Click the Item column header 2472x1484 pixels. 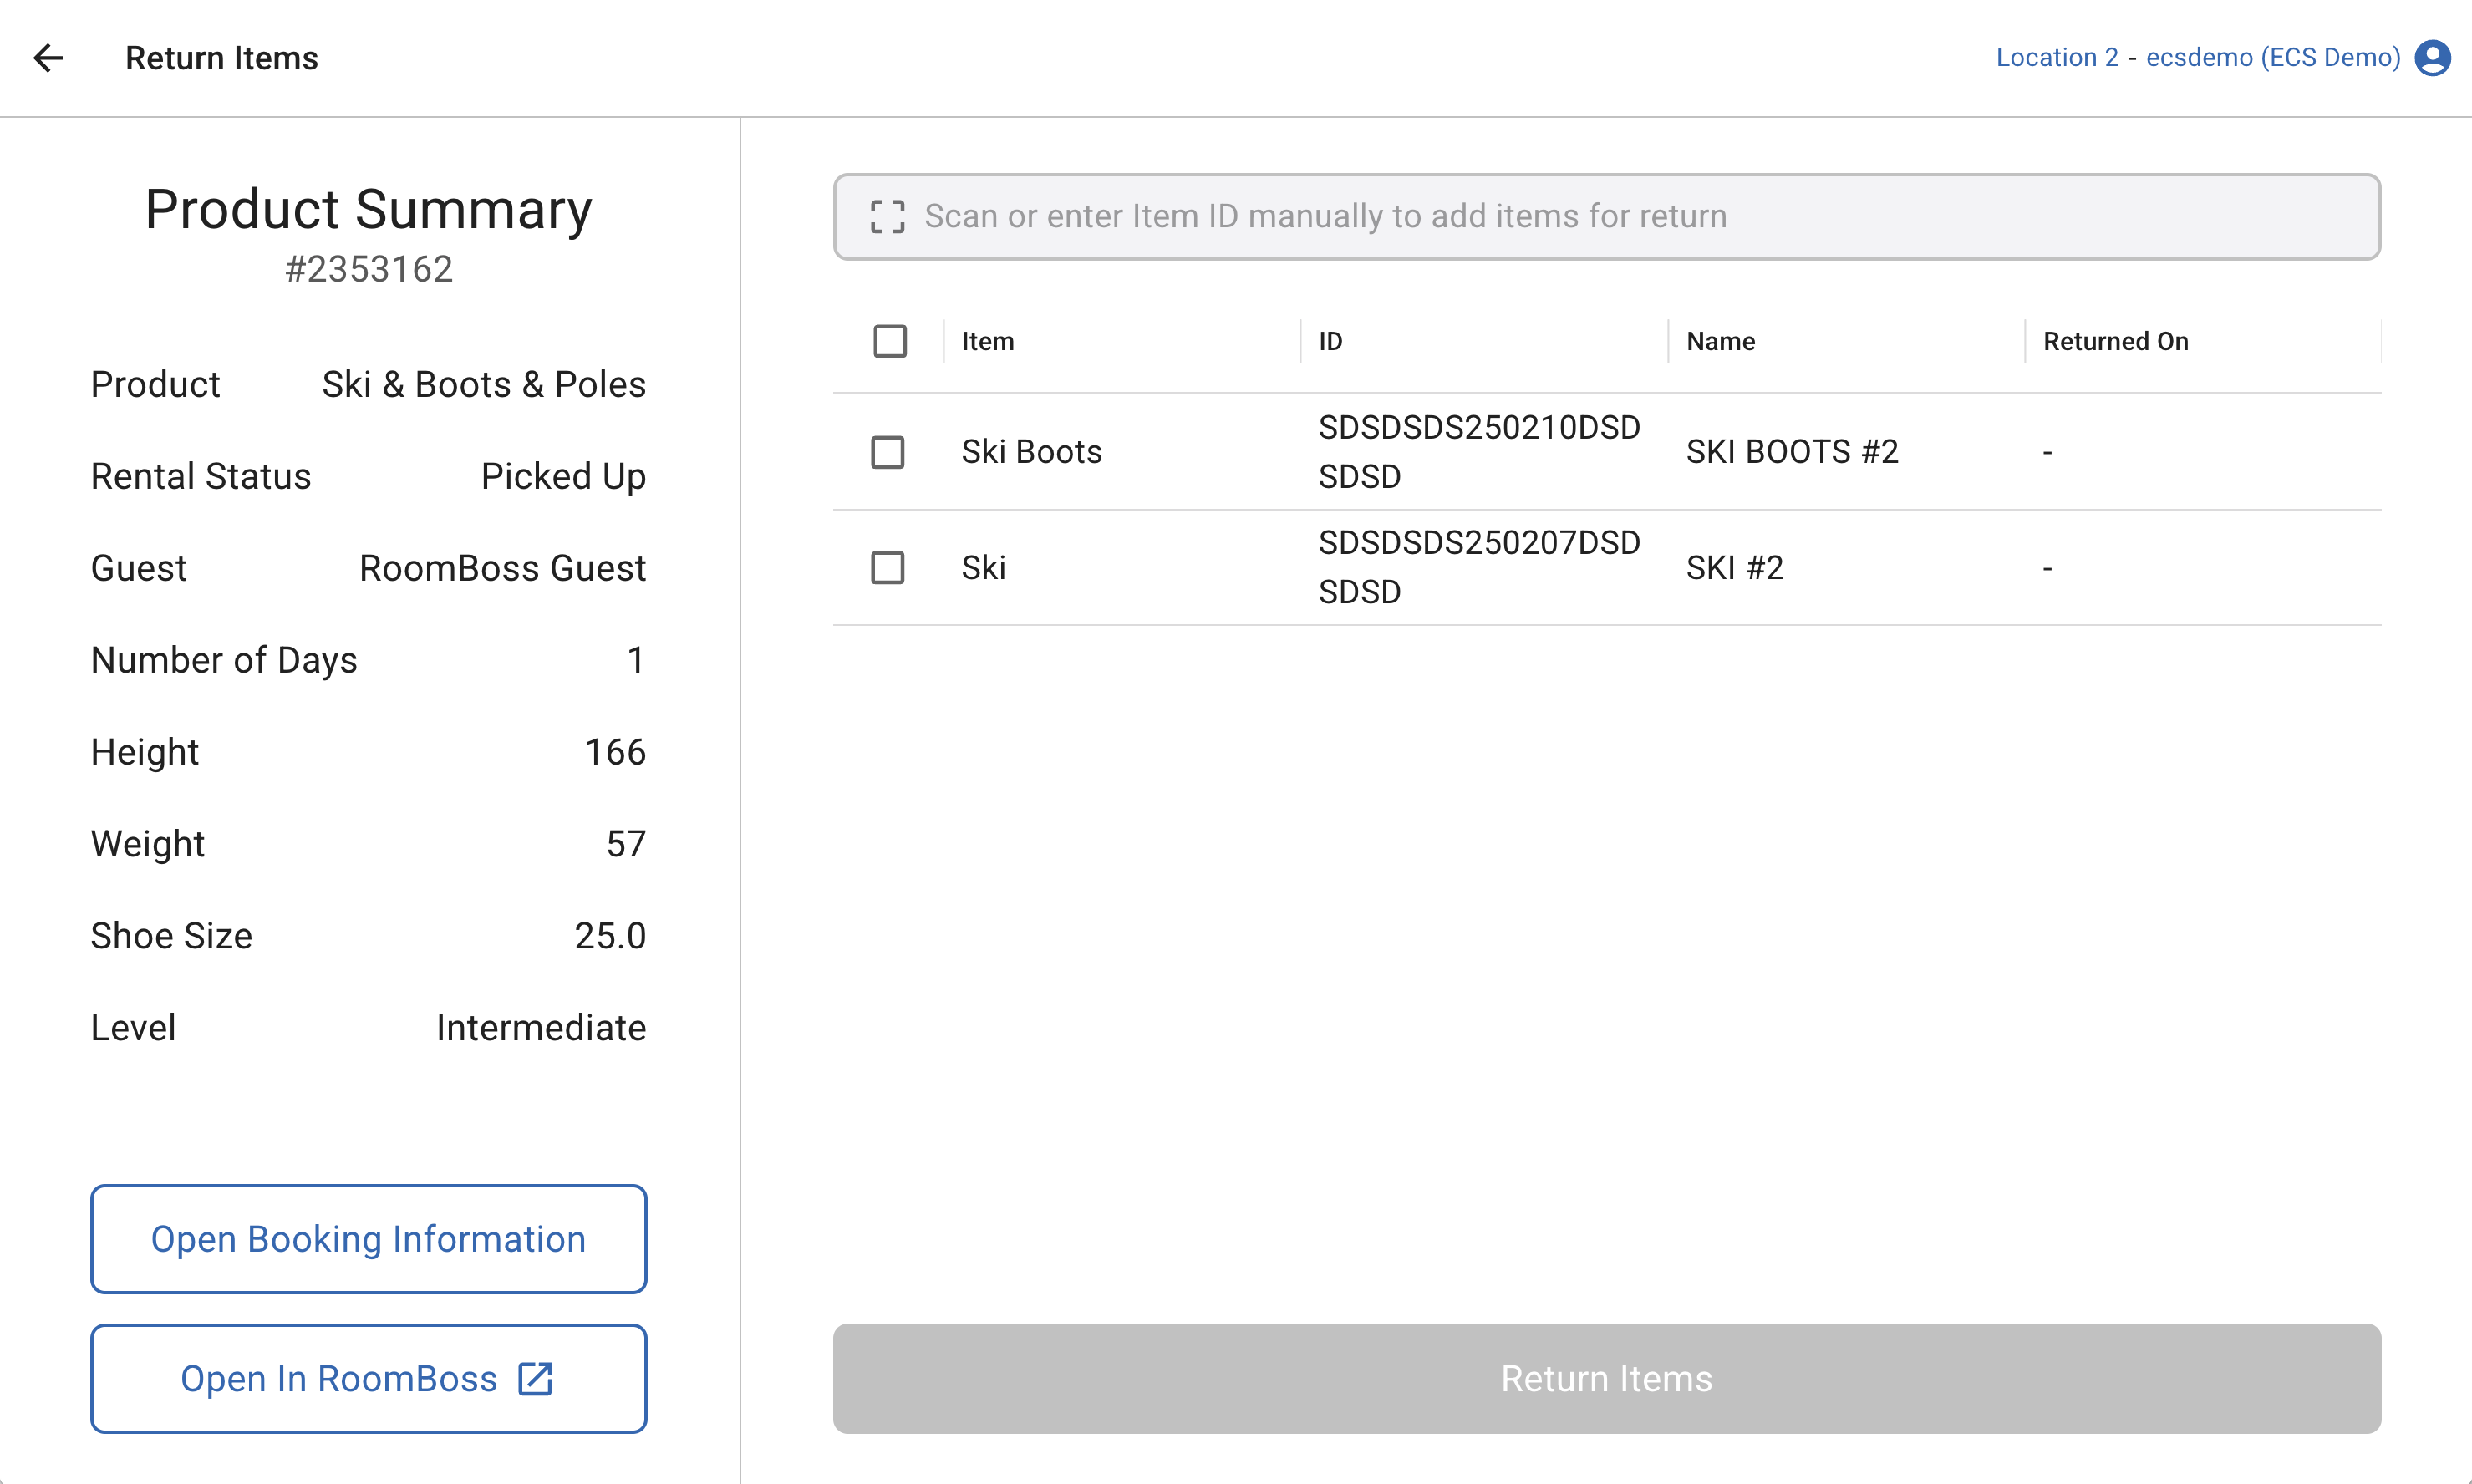click(987, 341)
